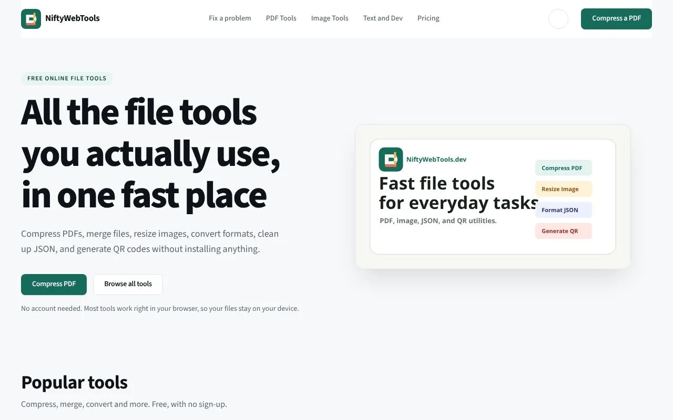Open the Text and Dev menu

click(383, 18)
